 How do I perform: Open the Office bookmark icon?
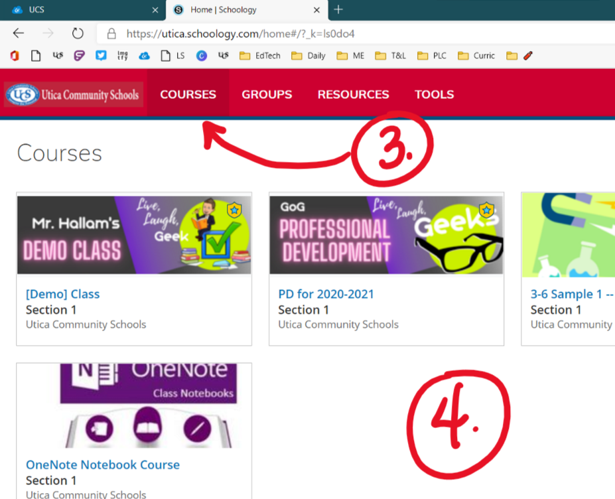[x=15, y=56]
